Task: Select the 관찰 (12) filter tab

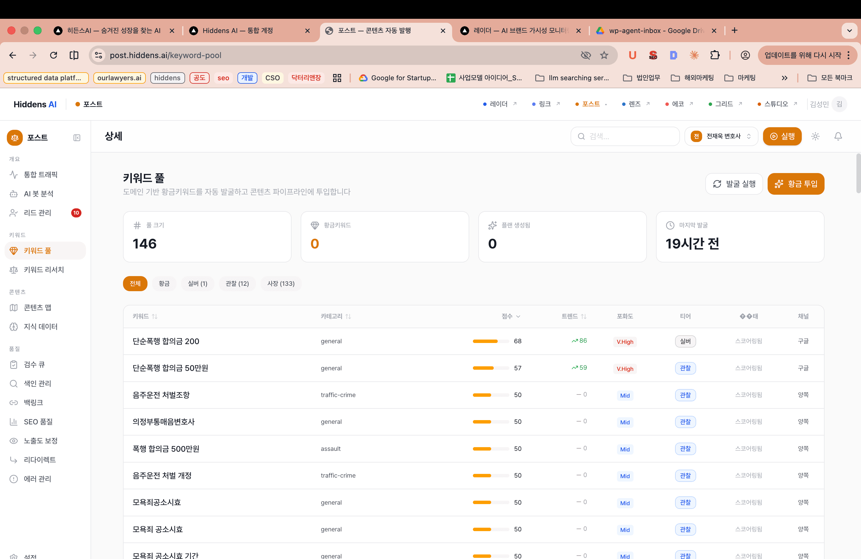Action: coord(237,283)
